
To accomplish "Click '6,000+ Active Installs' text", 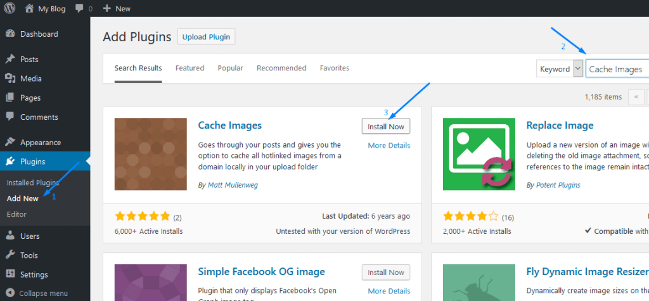I will (148, 231).
